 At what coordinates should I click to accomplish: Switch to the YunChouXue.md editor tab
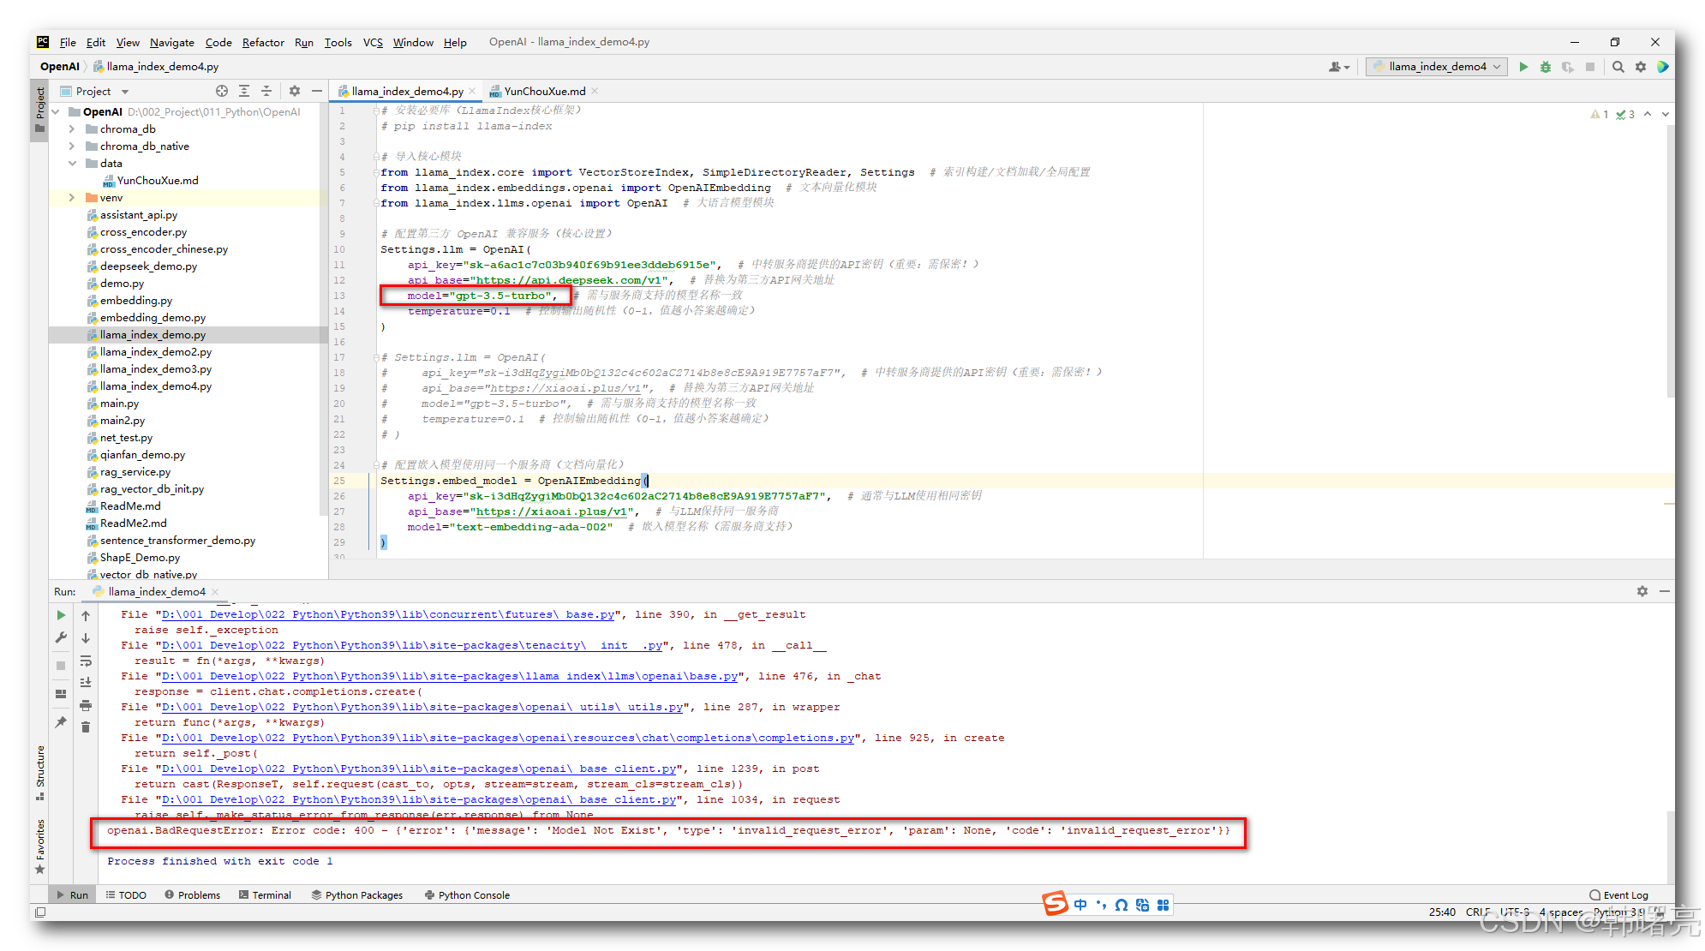tap(544, 91)
